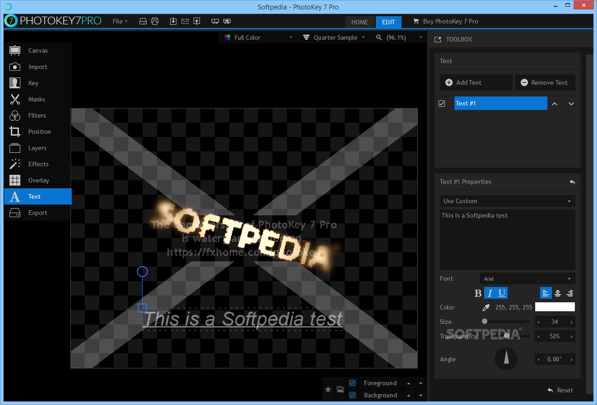This screenshot has width=597, height=405.
Task: Select Text #1 in the text list
Action: 500,103
